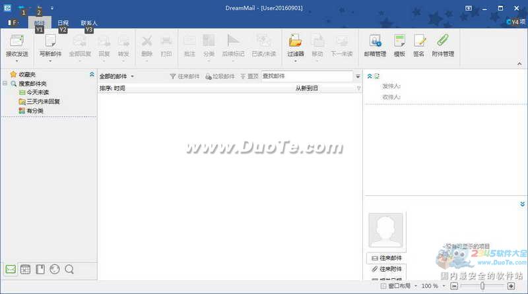The width and height of the screenshot is (528, 294).
Task: Click the 删除 delete icon
Action: 147,41
